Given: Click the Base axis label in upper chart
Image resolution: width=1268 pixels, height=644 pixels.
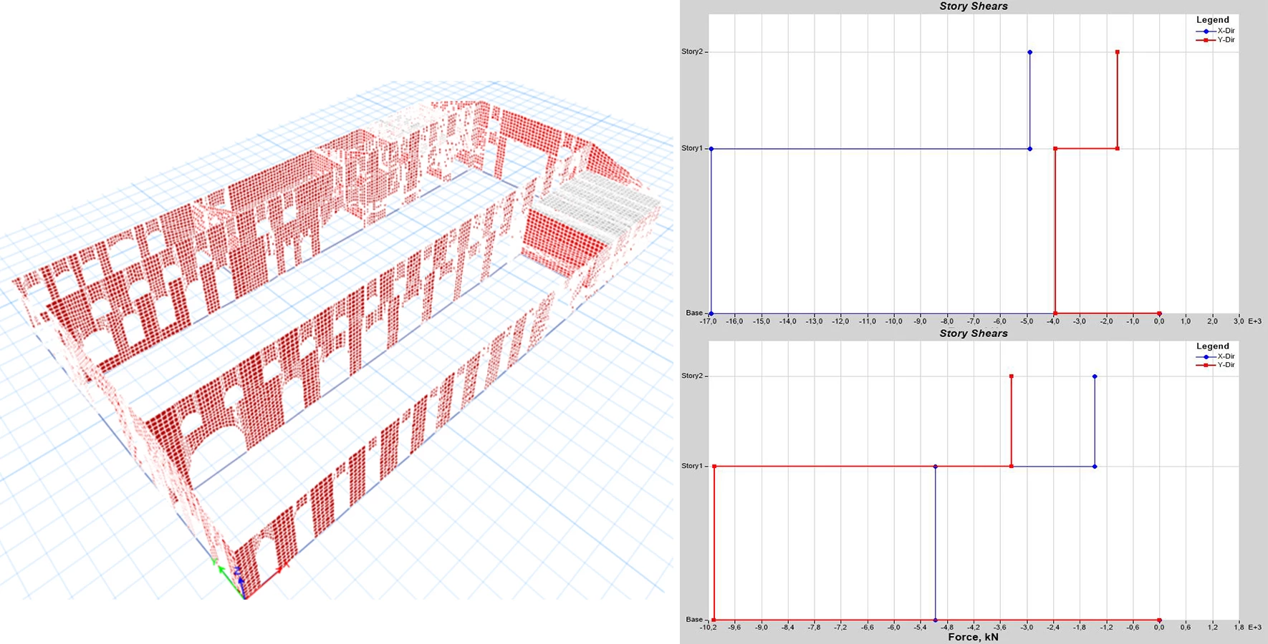Looking at the screenshot, I should point(694,313).
